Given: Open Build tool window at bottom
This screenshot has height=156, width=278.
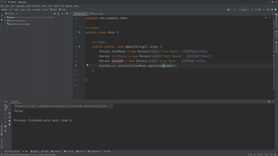Looking at the screenshot, I should pos(107,151).
